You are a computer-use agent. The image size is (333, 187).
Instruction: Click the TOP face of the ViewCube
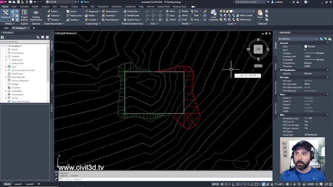(x=258, y=49)
